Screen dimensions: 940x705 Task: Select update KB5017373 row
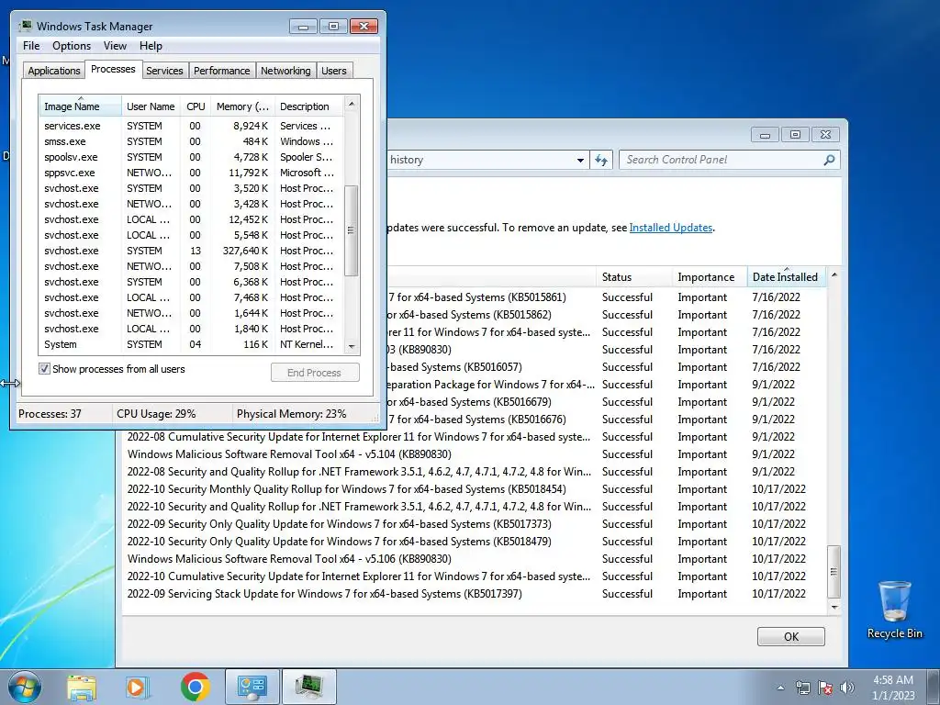point(474,524)
